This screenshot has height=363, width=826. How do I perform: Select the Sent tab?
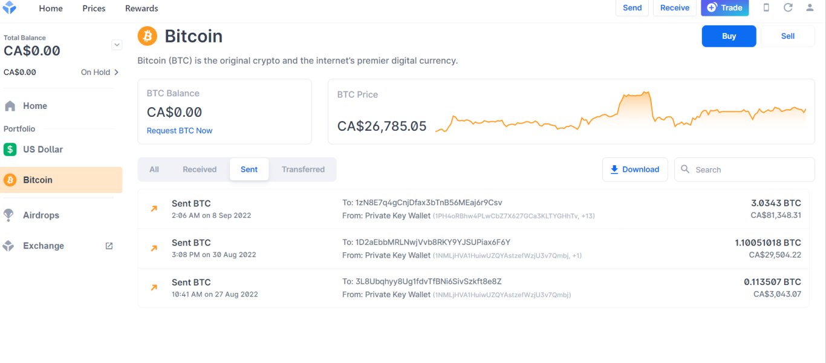249,169
